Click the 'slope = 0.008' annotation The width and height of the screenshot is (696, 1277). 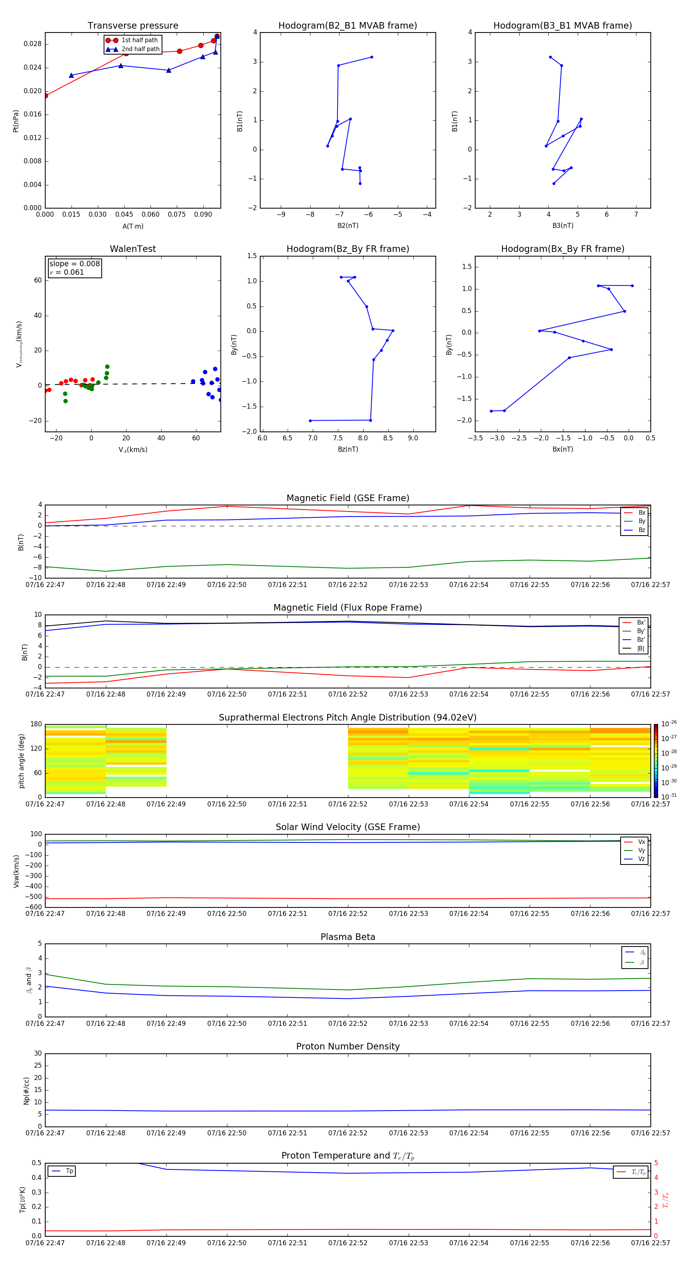[74, 264]
